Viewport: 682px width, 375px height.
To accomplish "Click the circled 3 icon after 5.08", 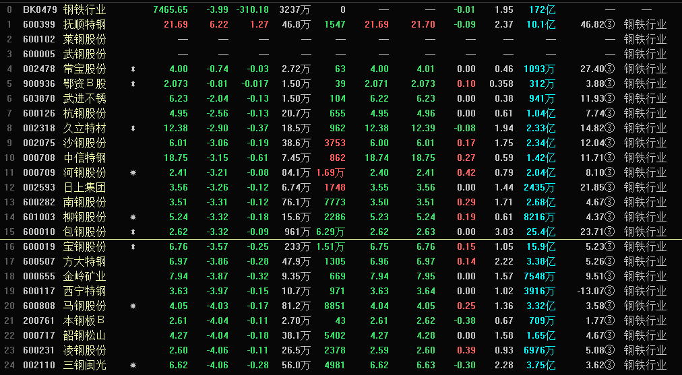I will coord(610,350).
